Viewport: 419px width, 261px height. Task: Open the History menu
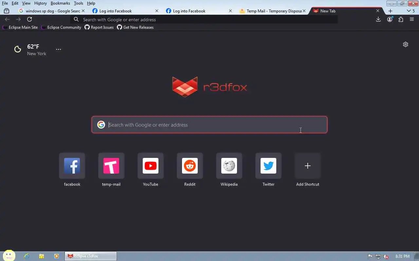point(40,3)
